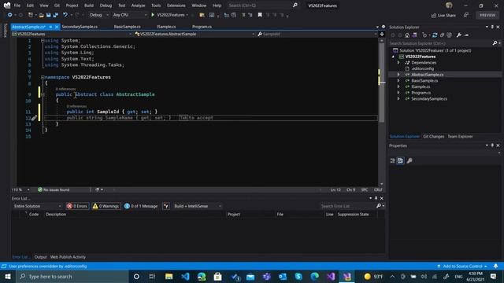Screen dimensions: 504x283
Task: Click in the Search Solution Explorer field
Action: click(440, 43)
